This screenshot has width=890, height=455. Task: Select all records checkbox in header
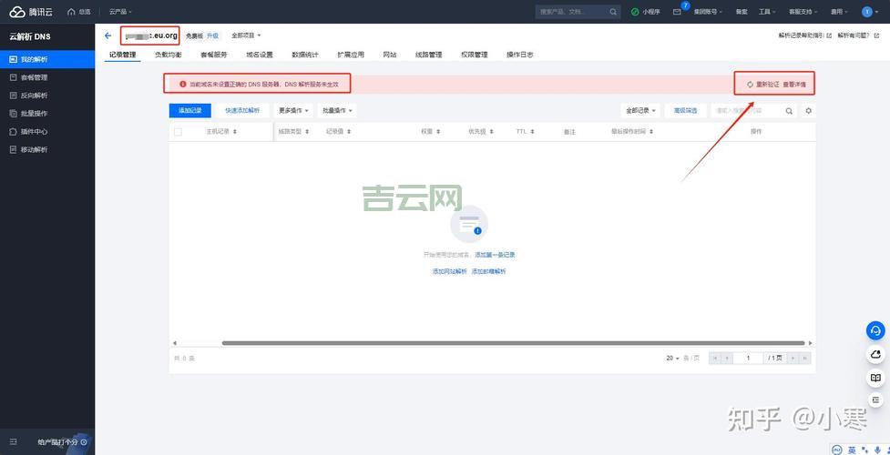(178, 132)
